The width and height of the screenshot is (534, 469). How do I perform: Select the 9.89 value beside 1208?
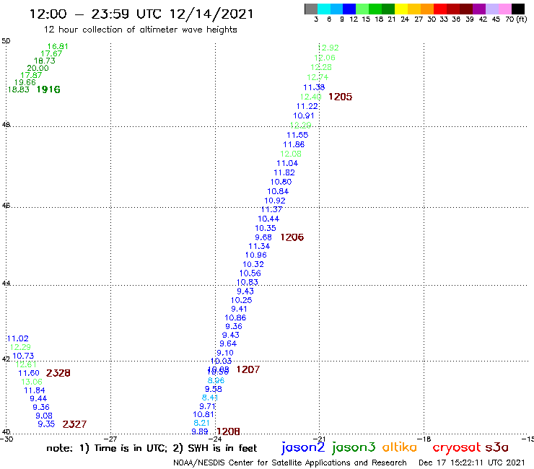point(200,431)
